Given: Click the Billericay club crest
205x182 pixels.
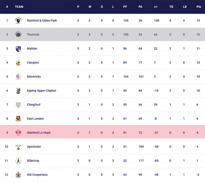Looking at the screenshot, I should [x=18, y=161].
